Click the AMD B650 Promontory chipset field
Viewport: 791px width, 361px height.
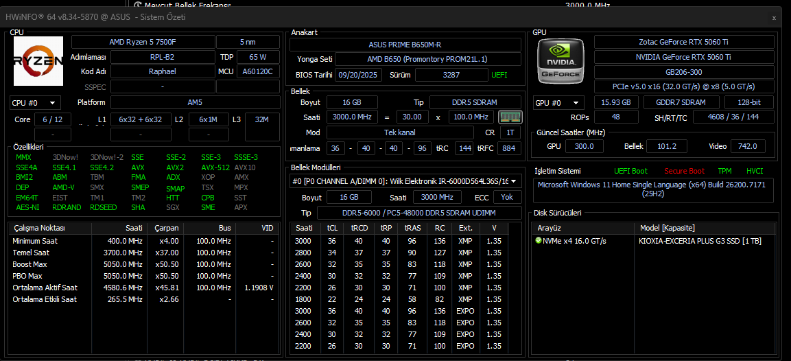(x=428, y=60)
